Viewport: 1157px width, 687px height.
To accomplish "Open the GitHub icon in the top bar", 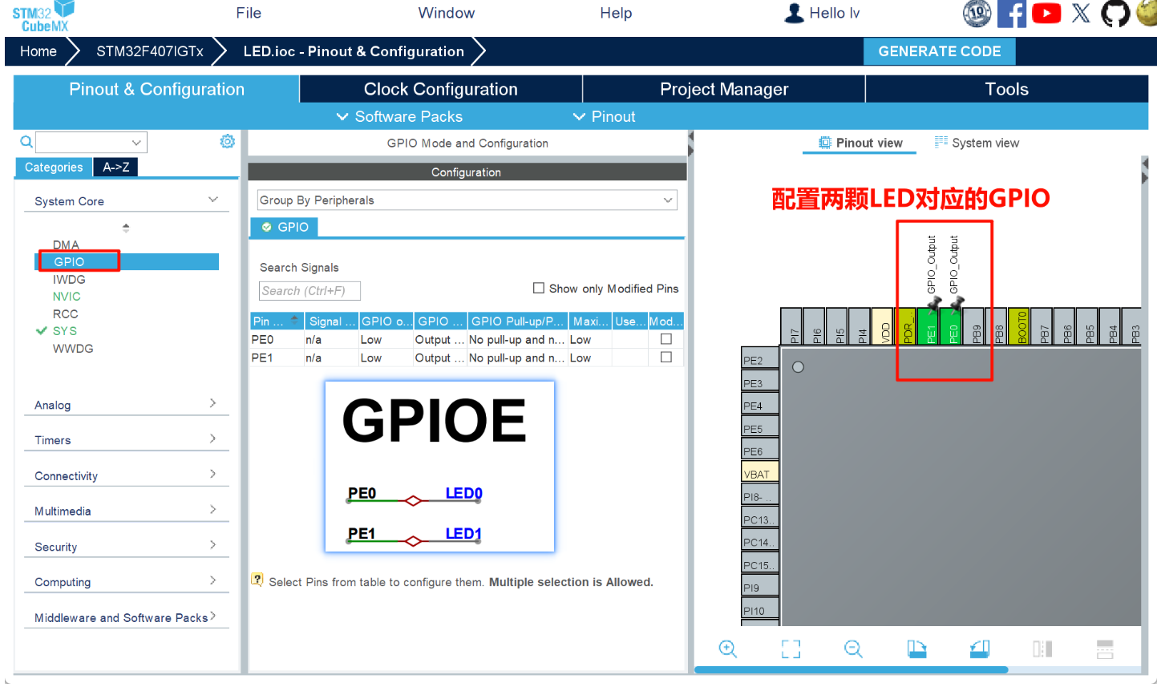I will click(1115, 13).
